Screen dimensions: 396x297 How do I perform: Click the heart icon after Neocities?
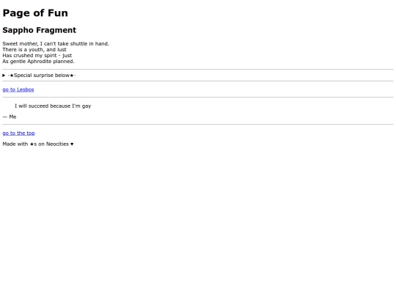point(72,144)
